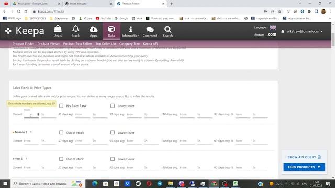Go to Category Tree submenu
Image resolution: width=335 pixels, height=188 pixels.
tap(129, 44)
